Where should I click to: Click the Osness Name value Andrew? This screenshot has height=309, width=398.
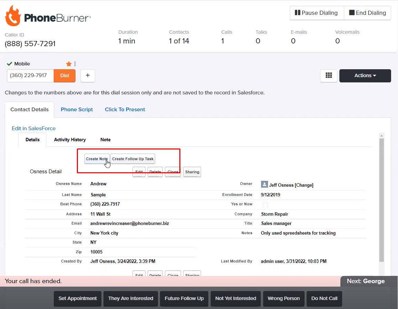click(x=99, y=184)
